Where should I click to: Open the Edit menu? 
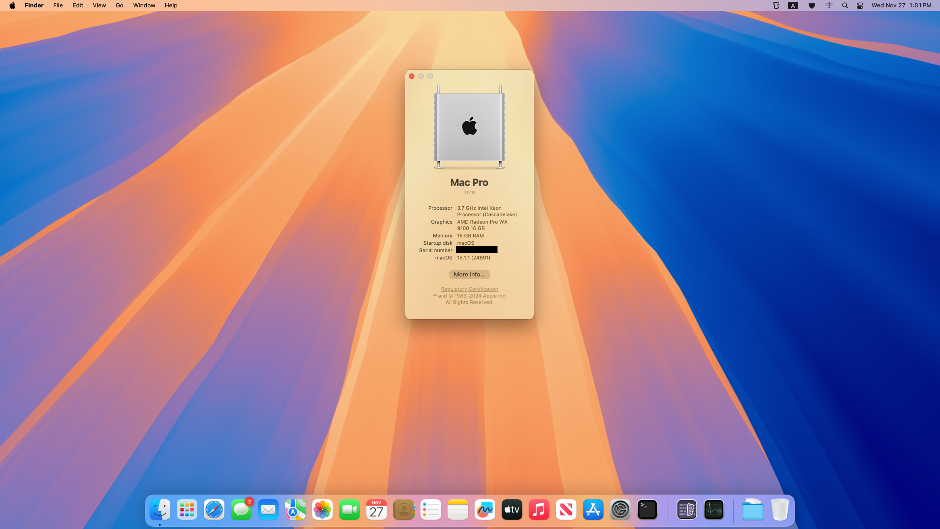coord(78,6)
